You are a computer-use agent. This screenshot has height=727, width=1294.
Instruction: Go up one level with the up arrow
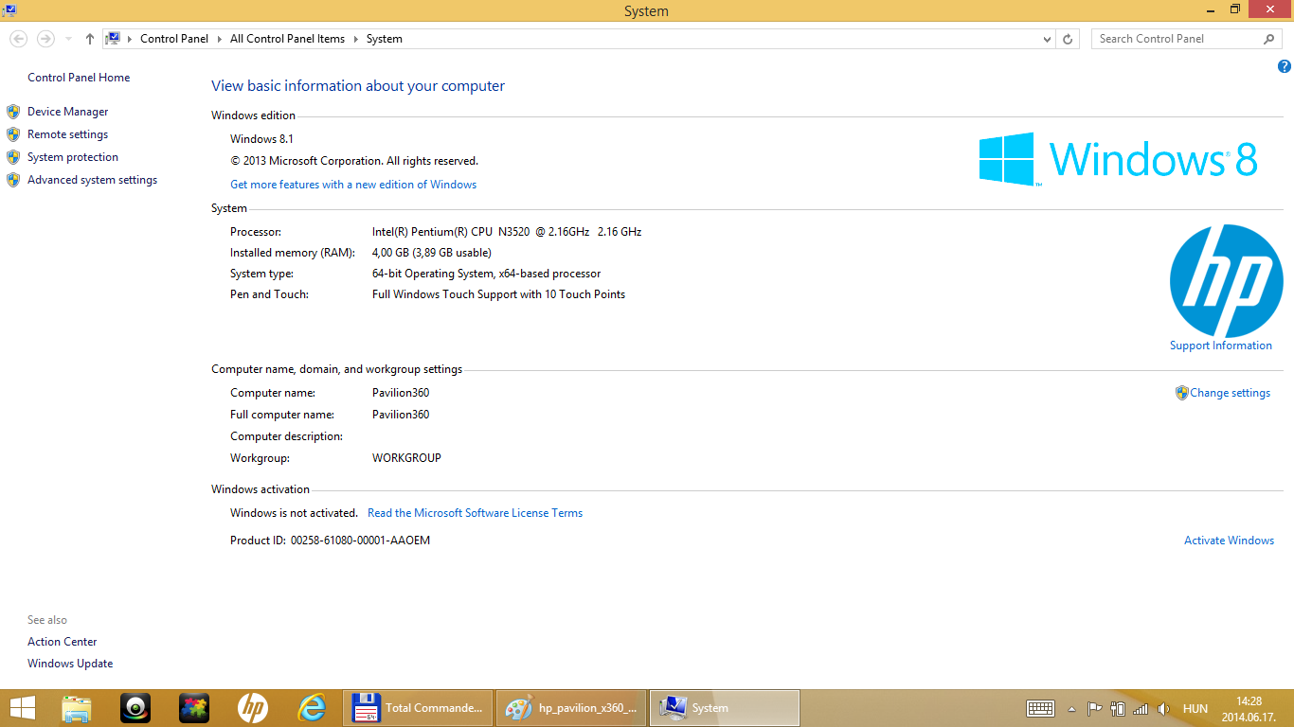90,39
